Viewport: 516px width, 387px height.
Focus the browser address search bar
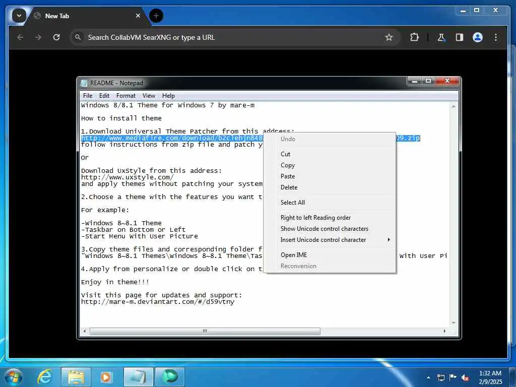235,37
